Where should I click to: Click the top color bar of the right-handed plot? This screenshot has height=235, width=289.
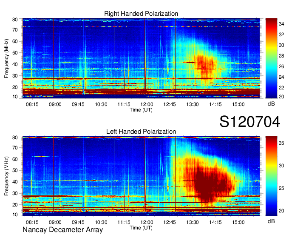click(271, 58)
